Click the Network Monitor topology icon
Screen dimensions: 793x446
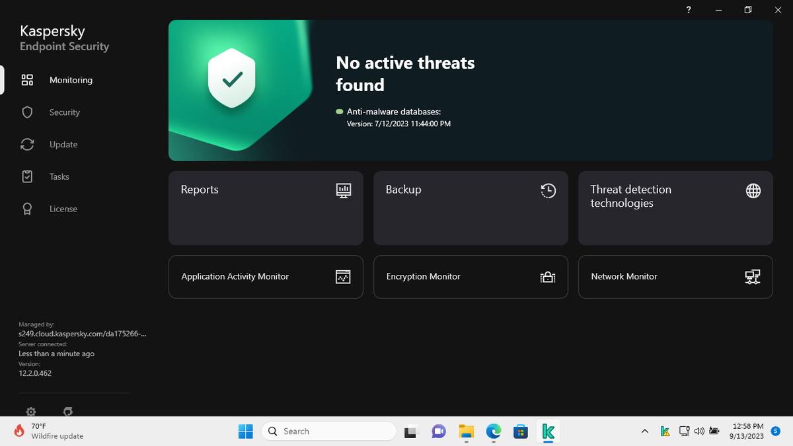pos(753,277)
